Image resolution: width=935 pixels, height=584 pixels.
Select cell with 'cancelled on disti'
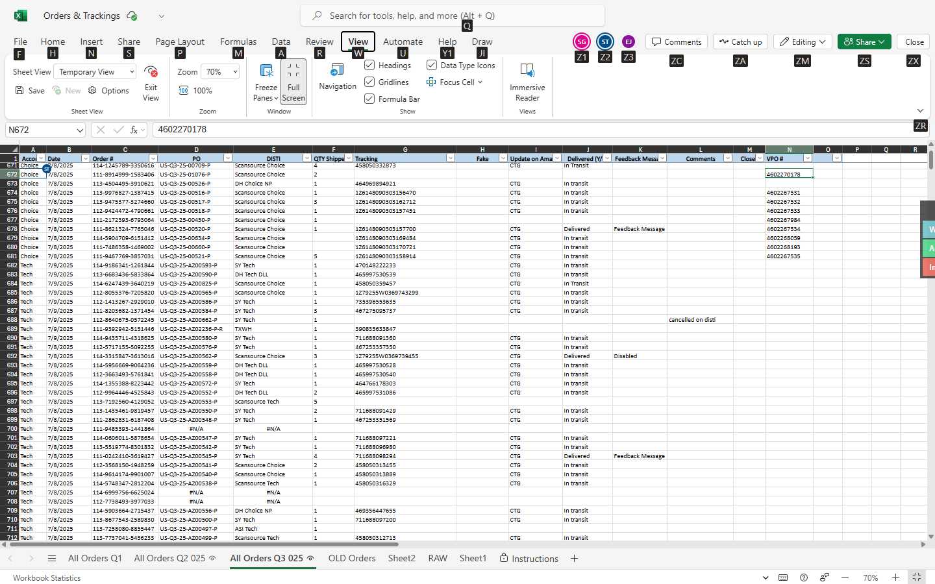(701, 319)
